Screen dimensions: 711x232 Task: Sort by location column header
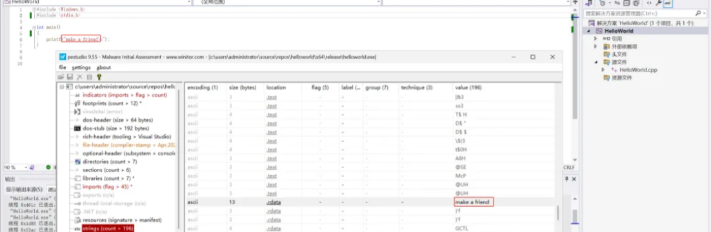(276, 87)
